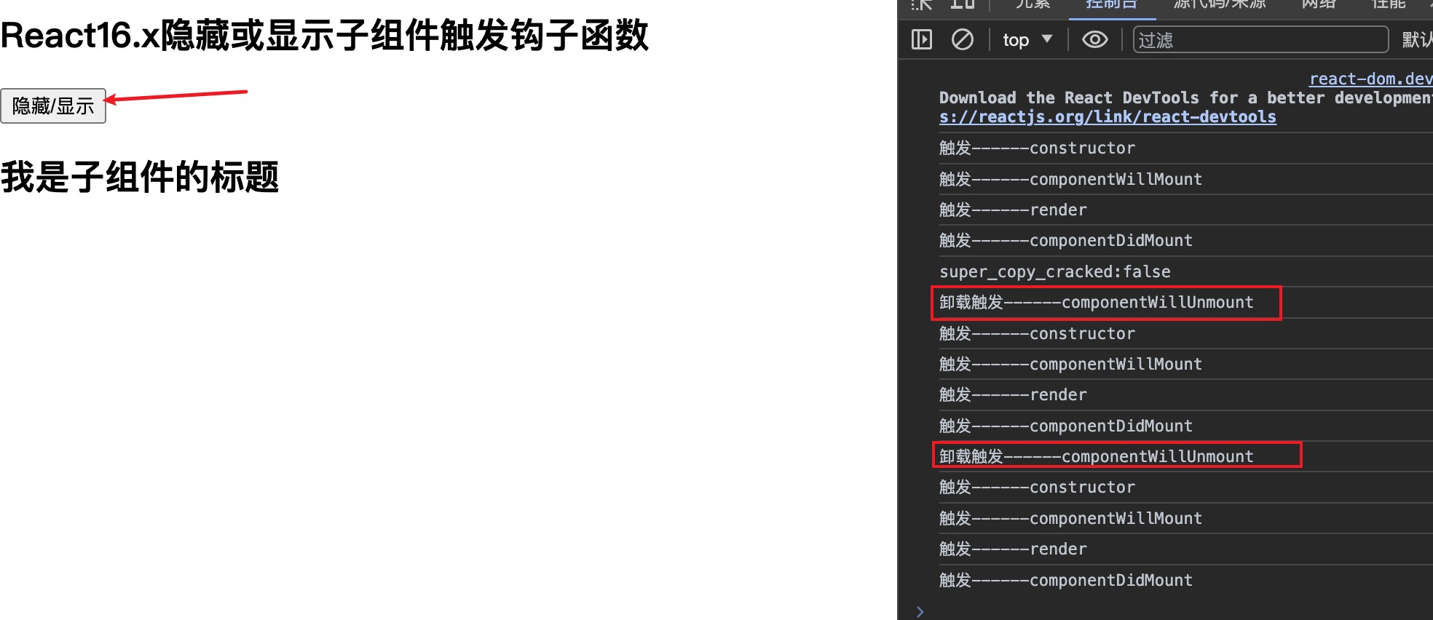Select the first 触发-------constructor log entry
The height and width of the screenshot is (620, 1433).
[1037, 148]
